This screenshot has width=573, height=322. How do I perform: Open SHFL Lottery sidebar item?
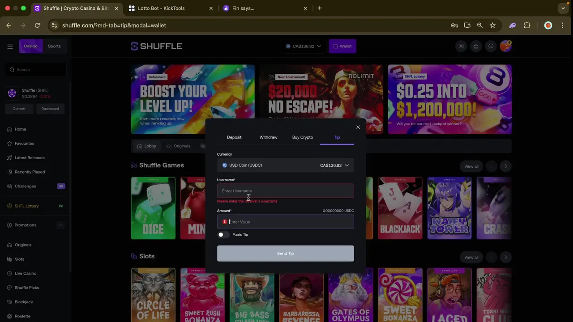[36, 206]
